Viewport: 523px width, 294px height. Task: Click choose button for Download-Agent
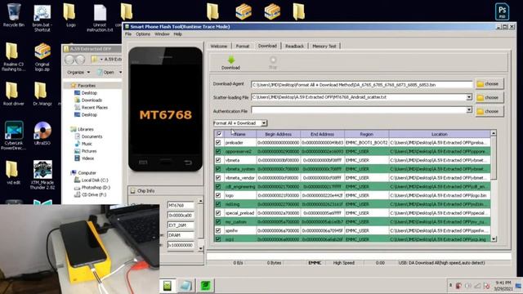[x=489, y=84]
